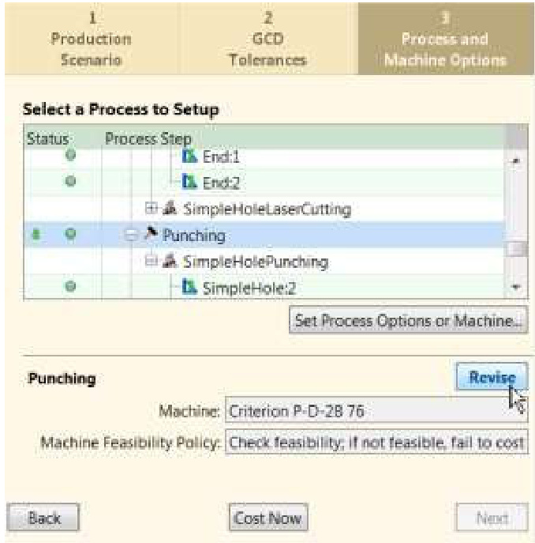Collapse the Punching tree node
The image size is (535, 543).
[x=133, y=235]
